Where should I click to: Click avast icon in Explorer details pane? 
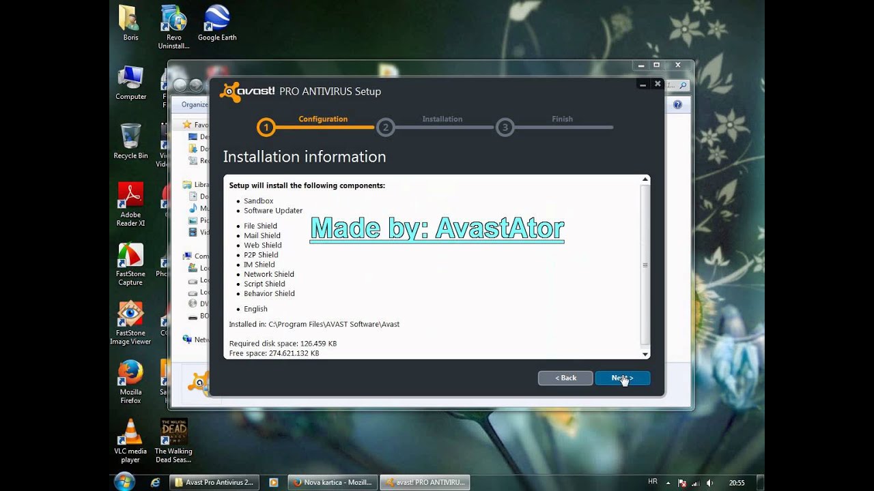click(x=198, y=383)
